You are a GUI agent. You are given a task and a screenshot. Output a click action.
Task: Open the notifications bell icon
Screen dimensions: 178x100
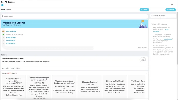[x=172, y=5]
